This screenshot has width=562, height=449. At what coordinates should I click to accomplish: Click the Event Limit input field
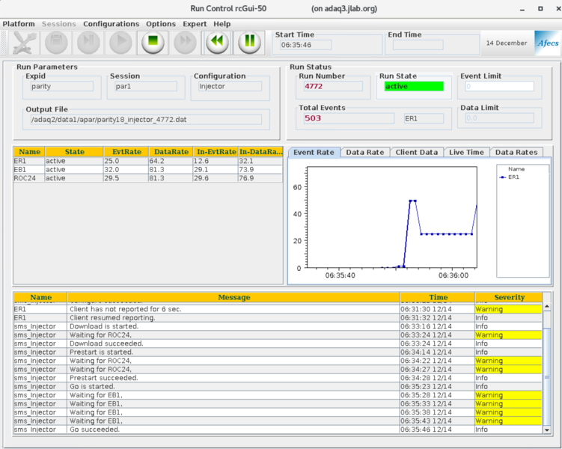click(500, 86)
